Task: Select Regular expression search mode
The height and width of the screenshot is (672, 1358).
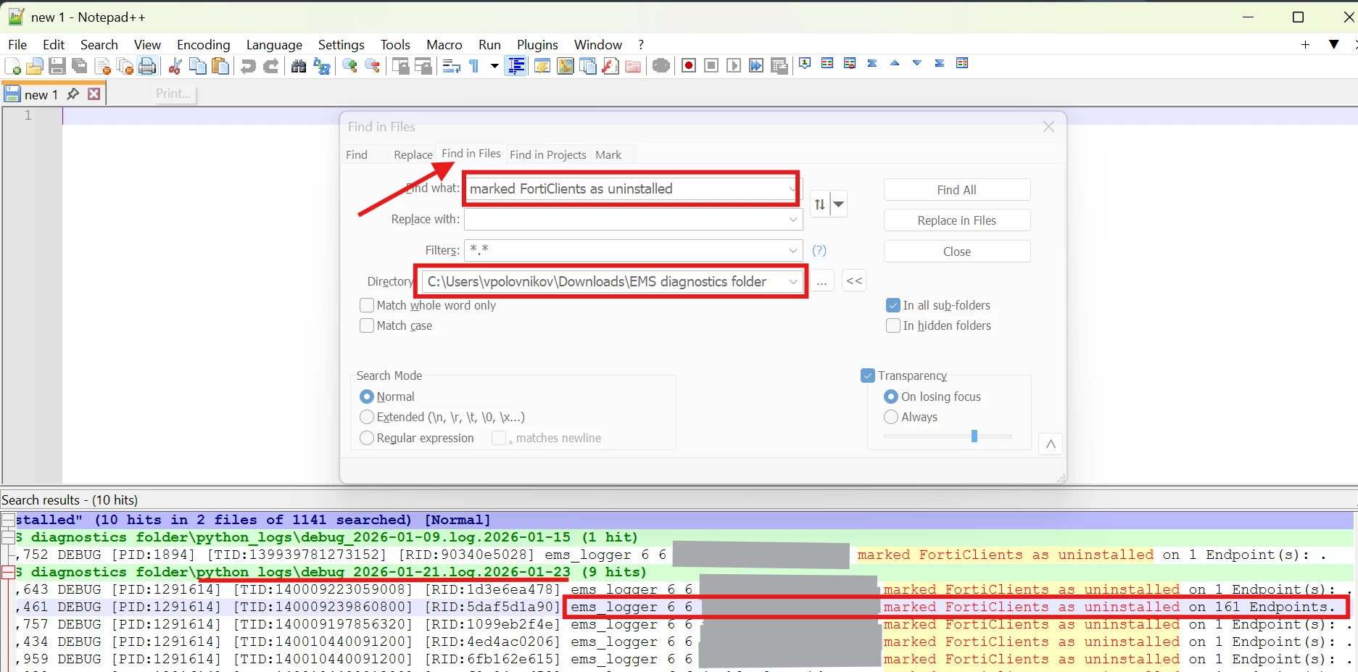Action: (x=367, y=438)
